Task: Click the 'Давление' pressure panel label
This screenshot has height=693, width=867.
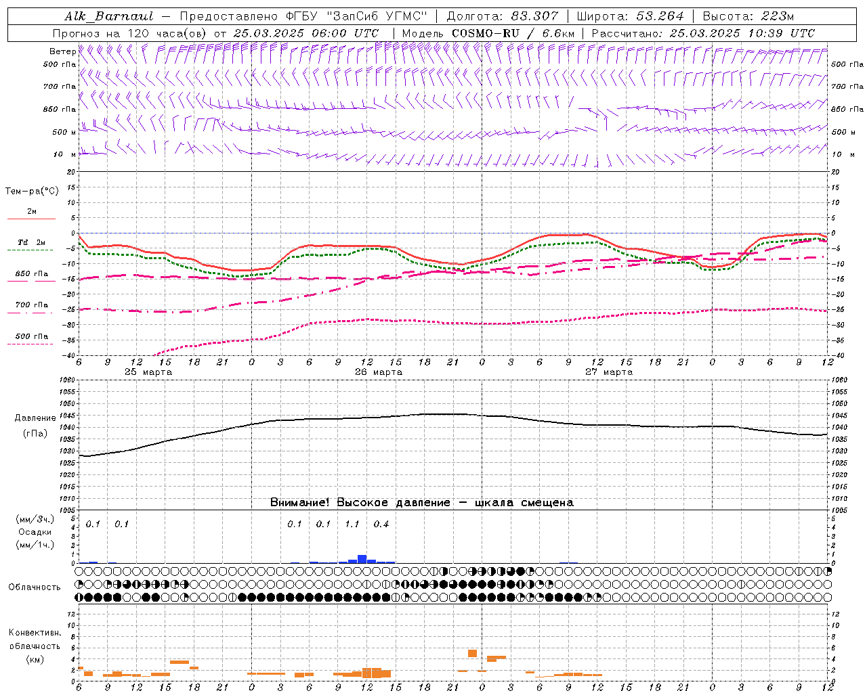Action: pos(35,418)
